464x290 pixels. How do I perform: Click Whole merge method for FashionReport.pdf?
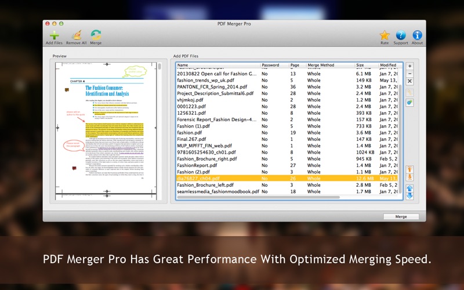pyautogui.click(x=314, y=165)
